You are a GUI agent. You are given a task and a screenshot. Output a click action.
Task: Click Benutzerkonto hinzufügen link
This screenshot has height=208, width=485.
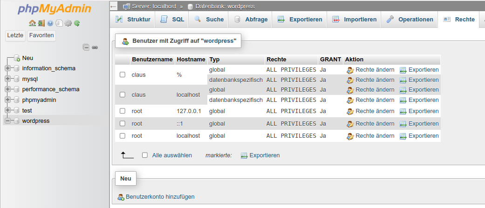pos(160,196)
